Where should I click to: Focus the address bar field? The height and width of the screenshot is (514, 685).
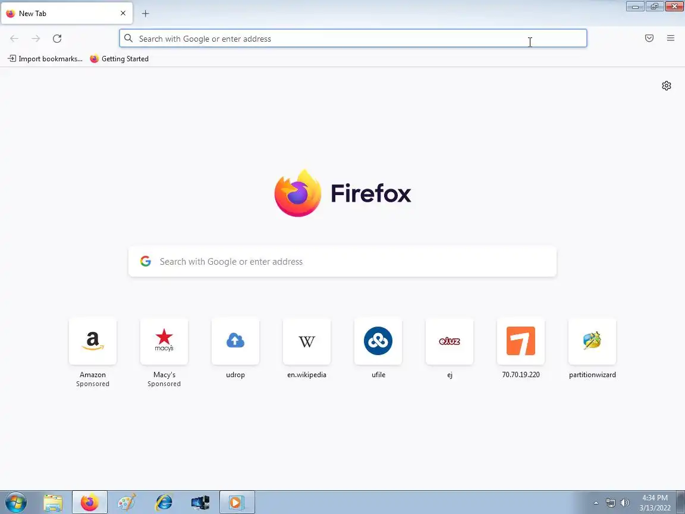tap(353, 39)
